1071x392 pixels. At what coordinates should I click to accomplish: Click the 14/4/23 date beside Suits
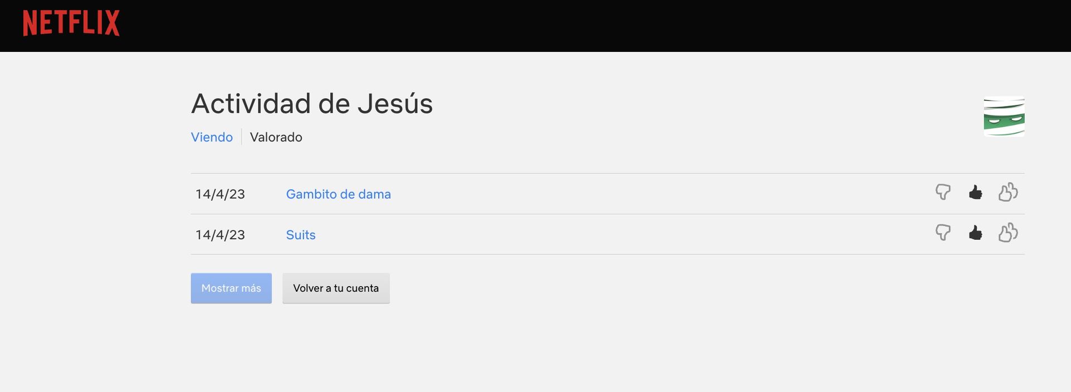(x=220, y=235)
